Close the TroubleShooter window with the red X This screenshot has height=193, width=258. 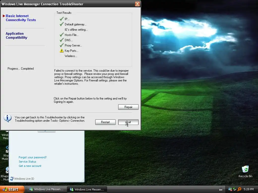click(x=137, y=4)
